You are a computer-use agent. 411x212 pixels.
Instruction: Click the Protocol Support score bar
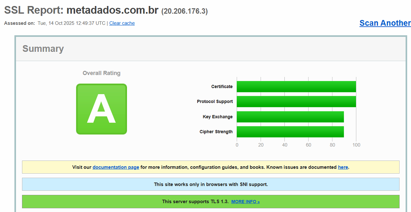pyautogui.click(x=296, y=102)
